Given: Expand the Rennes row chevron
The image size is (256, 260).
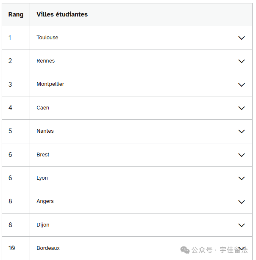Looking at the screenshot, I should point(241,61).
